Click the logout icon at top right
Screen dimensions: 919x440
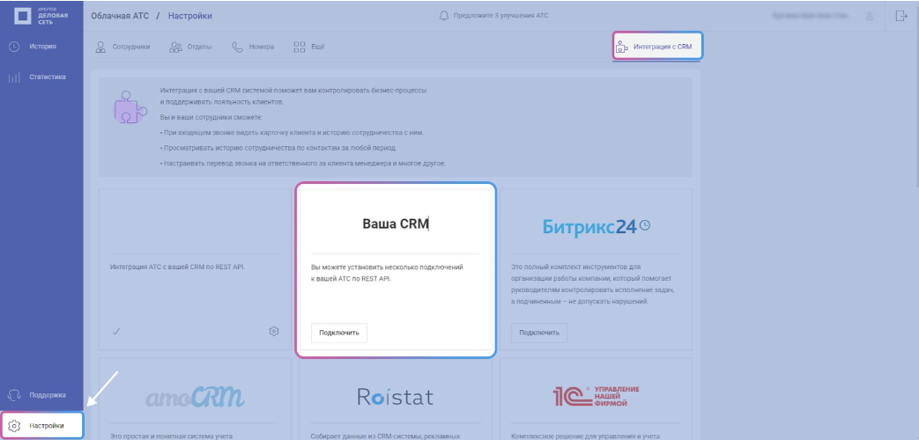(x=900, y=16)
